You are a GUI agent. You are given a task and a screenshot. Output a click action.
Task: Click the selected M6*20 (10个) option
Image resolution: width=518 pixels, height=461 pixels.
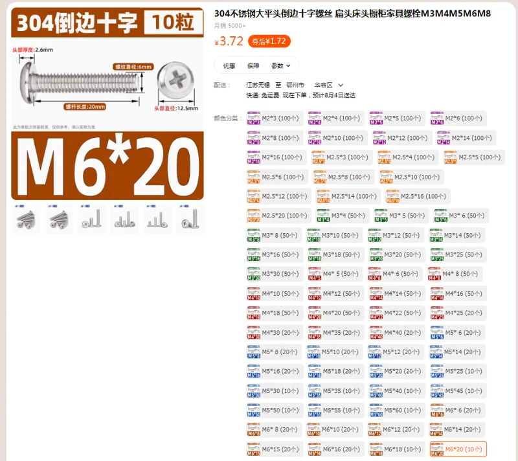(458, 449)
